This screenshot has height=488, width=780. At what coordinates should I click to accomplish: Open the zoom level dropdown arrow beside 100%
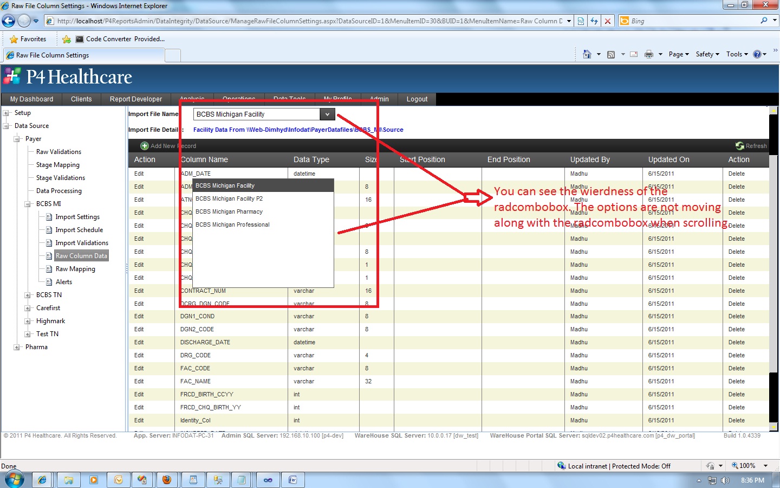click(765, 466)
